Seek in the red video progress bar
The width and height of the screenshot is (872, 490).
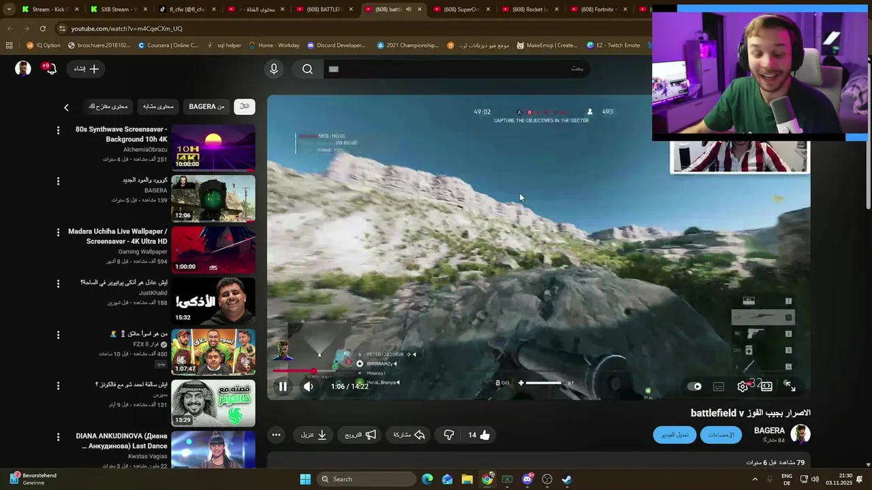pos(538,371)
